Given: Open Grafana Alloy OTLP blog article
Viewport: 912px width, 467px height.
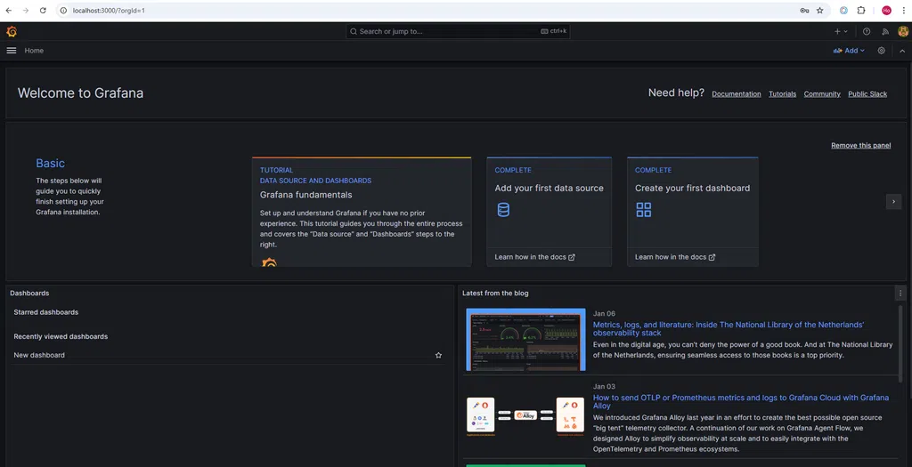Looking at the screenshot, I should (x=740, y=401).
